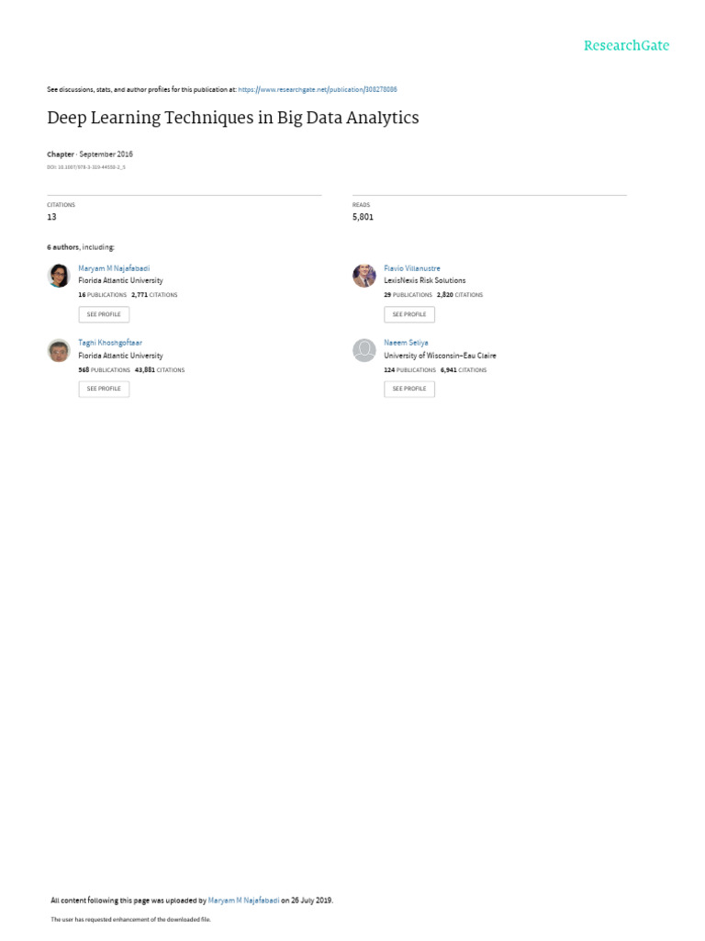Open Taghi Khoshgoftaar's avatar picture
705x941 pixels.
pyautogui.click(x=59, y=350)
